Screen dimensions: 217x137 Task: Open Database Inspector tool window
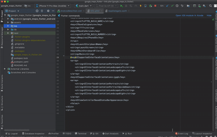point(33,133)
